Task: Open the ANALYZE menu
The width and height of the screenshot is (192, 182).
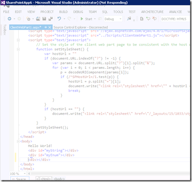Action: (175, 12)
